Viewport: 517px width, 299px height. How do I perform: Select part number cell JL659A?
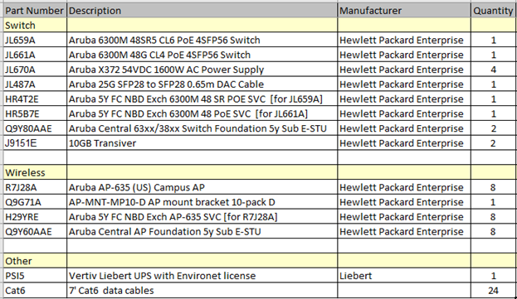[x=35, y=40]
